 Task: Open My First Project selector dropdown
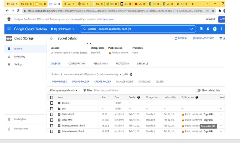pyautogui.click(x=62, y=29)
